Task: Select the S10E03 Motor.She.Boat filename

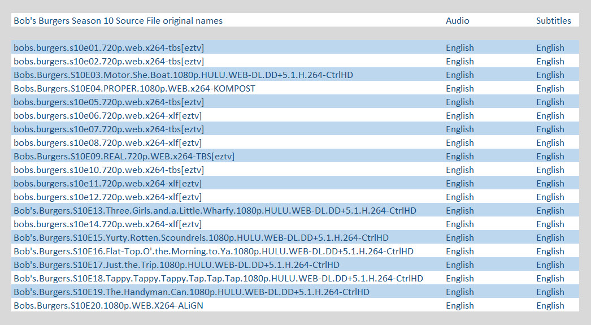Action: 183,75
